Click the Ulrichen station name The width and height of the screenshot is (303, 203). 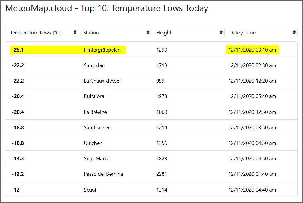[x=93, y=143]
